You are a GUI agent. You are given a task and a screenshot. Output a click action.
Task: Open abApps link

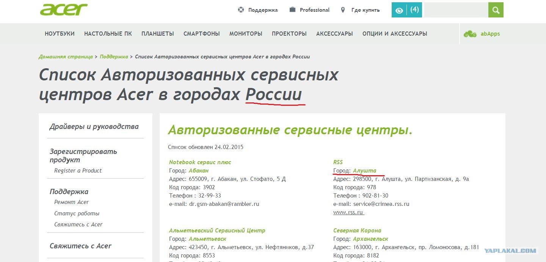coord(490,34)
